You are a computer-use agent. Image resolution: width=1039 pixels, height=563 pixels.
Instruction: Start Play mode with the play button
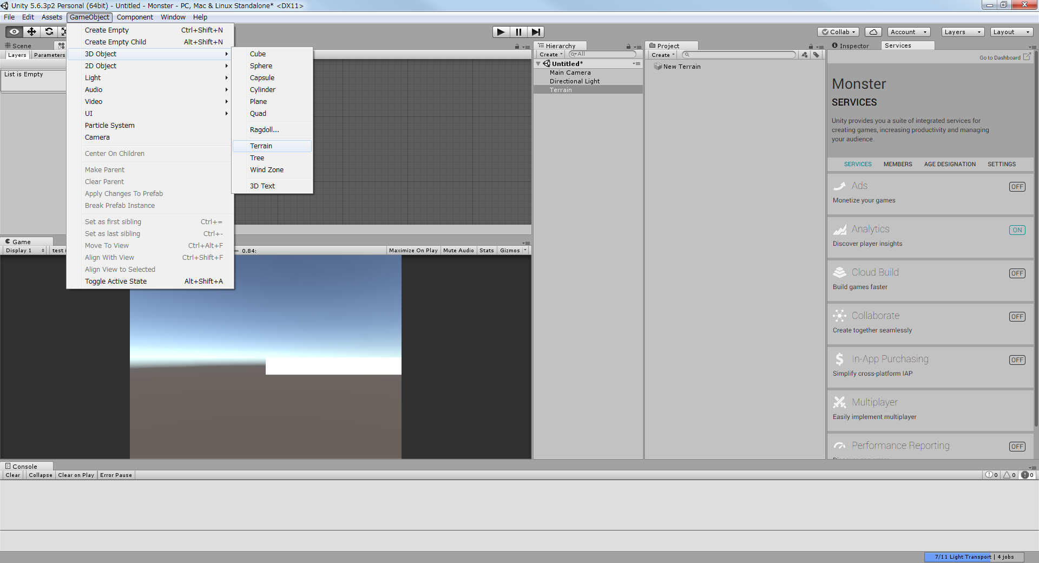[501, 32]
